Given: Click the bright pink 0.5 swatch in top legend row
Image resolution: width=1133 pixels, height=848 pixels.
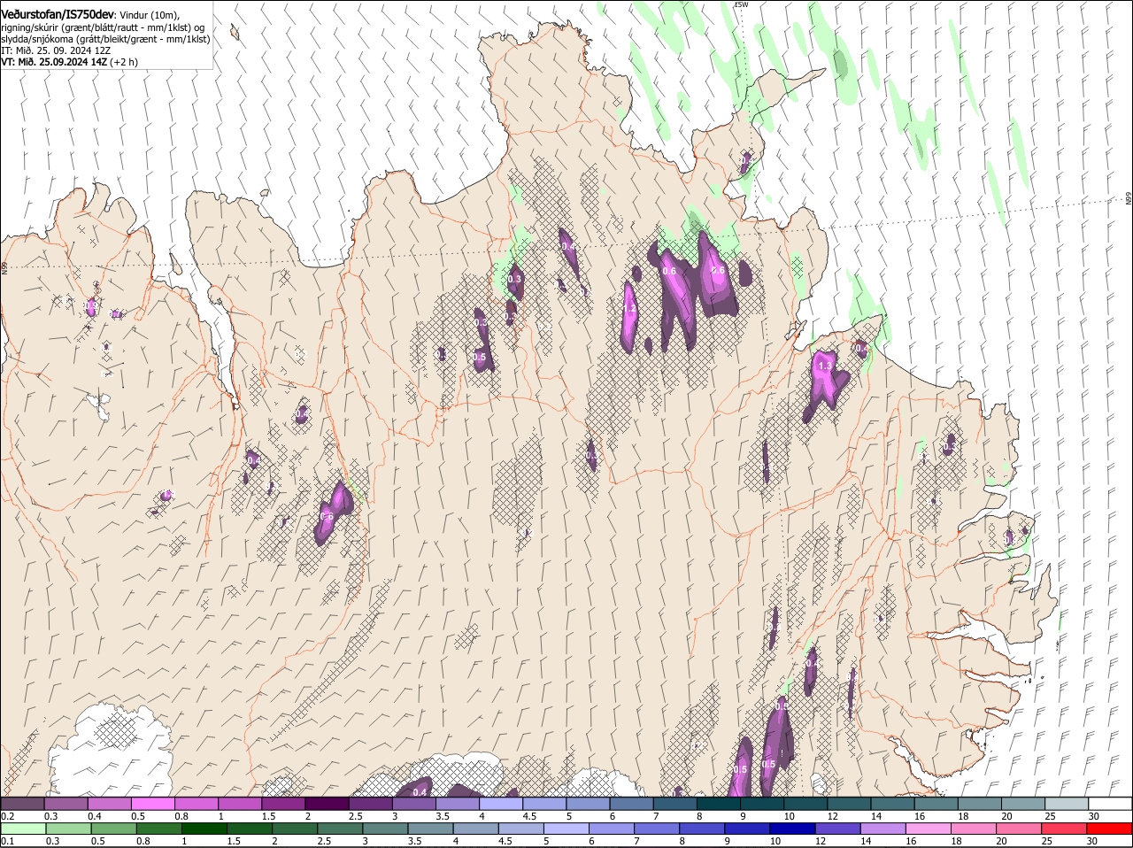Looking at the screenshot, I should pyautogui.click(x=153, y=804).
